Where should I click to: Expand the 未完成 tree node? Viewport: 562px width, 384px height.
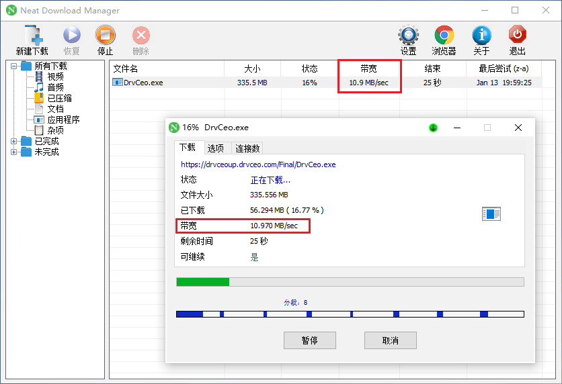13,152
